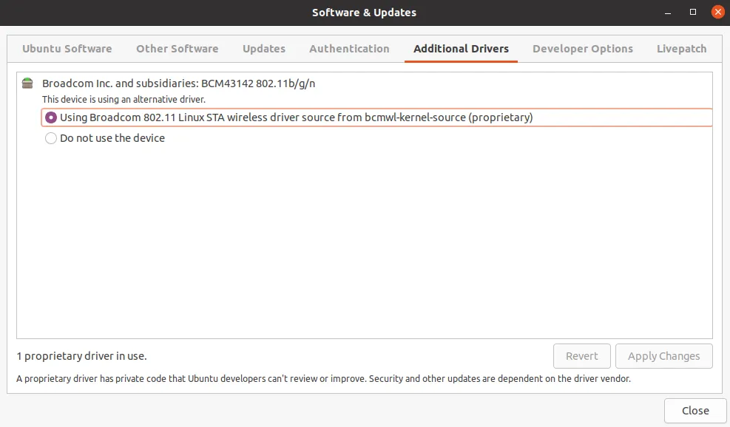Screen dimensions: 730x427
Task: Click the Software & Updates title bar
Action: point(365,12)
